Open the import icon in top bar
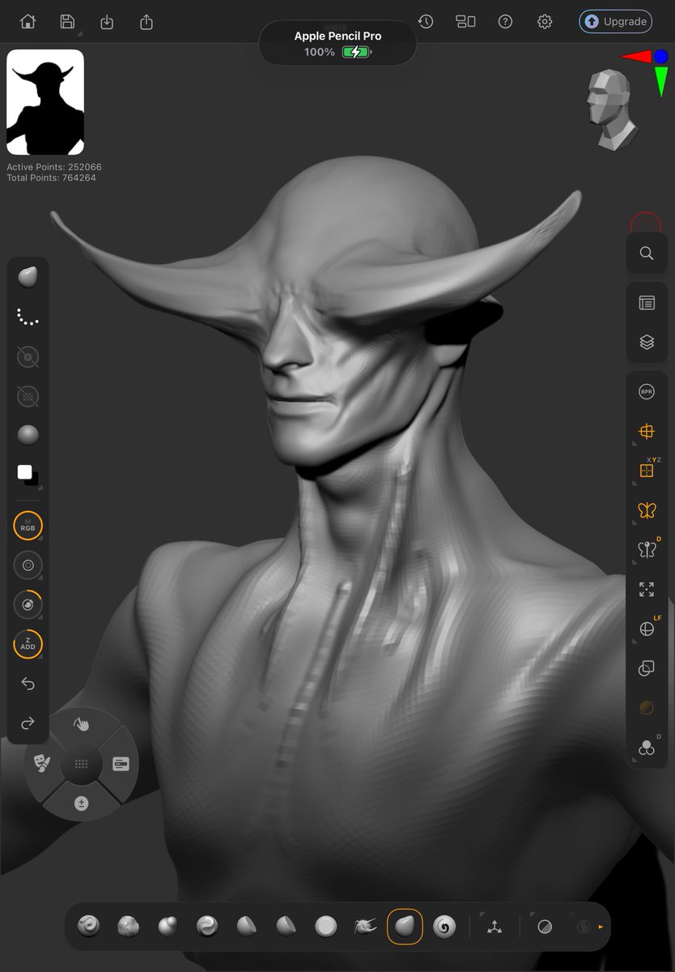675x972 pixels. point(107,22)
